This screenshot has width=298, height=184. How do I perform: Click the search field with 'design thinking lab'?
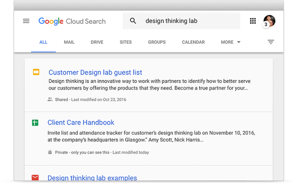(x=187, y=21)
